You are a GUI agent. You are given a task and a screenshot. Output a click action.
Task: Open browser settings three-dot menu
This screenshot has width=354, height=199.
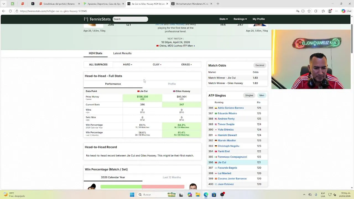tap(336, 11)
